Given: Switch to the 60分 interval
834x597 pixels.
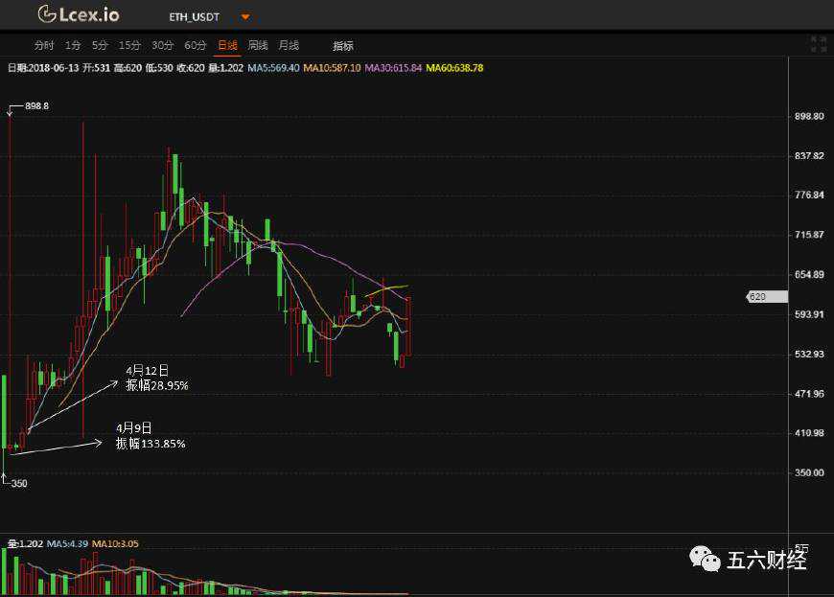Looking at the screenshot, I should click(195, 45).
